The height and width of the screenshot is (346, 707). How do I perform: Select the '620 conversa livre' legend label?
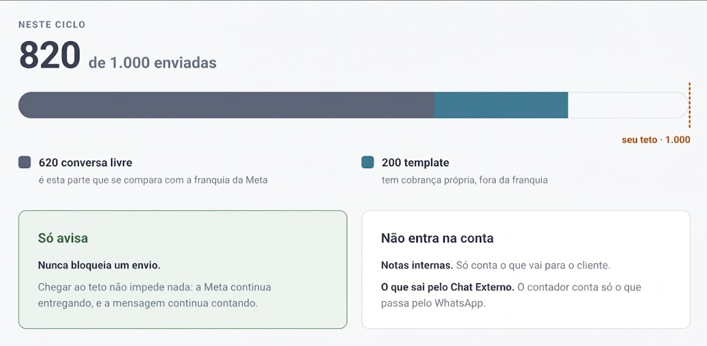85,163
